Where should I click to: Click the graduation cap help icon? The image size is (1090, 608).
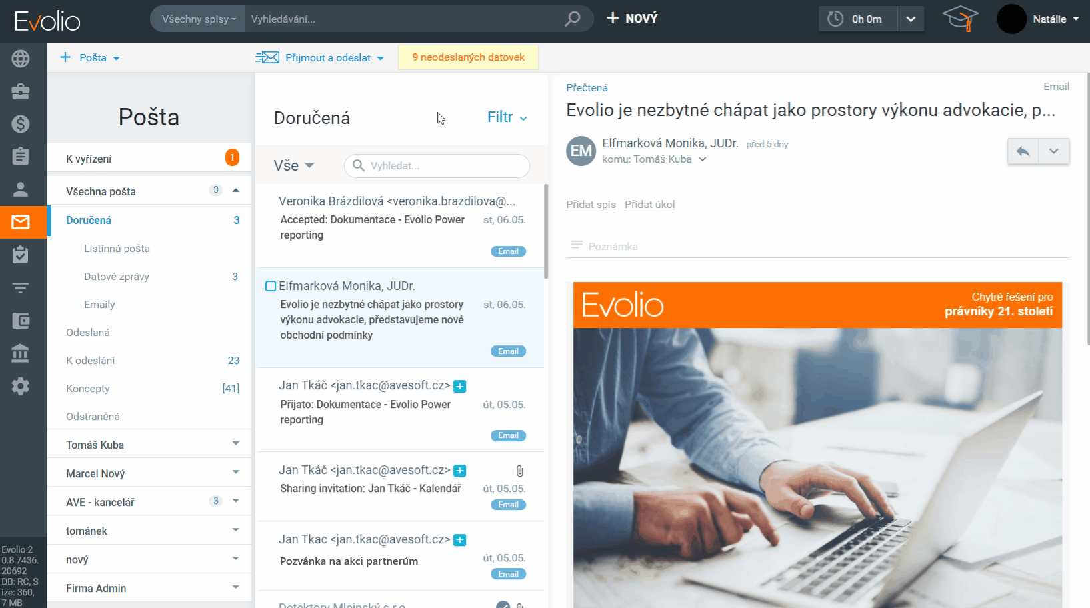click(x=960, y=19)
